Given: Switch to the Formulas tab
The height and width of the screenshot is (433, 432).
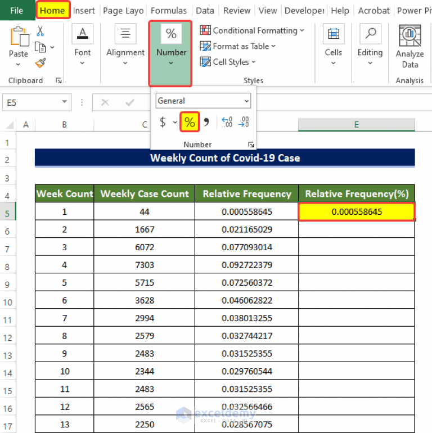Looking at the screenshot, I should 169,10.
